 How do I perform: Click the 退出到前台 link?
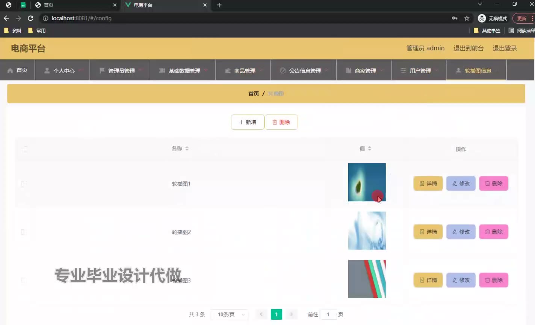469,48
